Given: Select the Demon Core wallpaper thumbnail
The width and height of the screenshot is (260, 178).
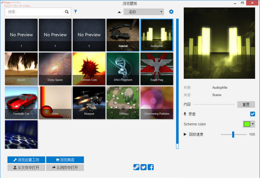Looking at the screenshot, I should [89, 69].
